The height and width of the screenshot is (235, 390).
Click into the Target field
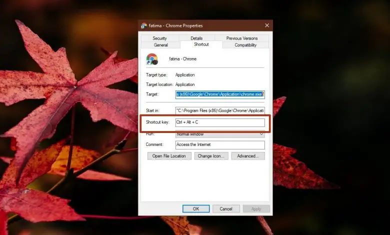pyautogui.click(x=220, y=94)
